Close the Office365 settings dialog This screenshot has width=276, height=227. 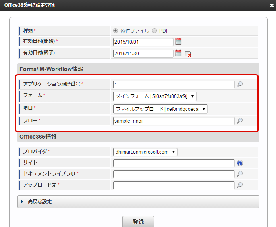pyautogui.click(x=272, y=6)
